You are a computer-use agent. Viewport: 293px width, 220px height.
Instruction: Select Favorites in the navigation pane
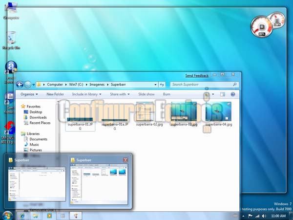click(31, 107)
